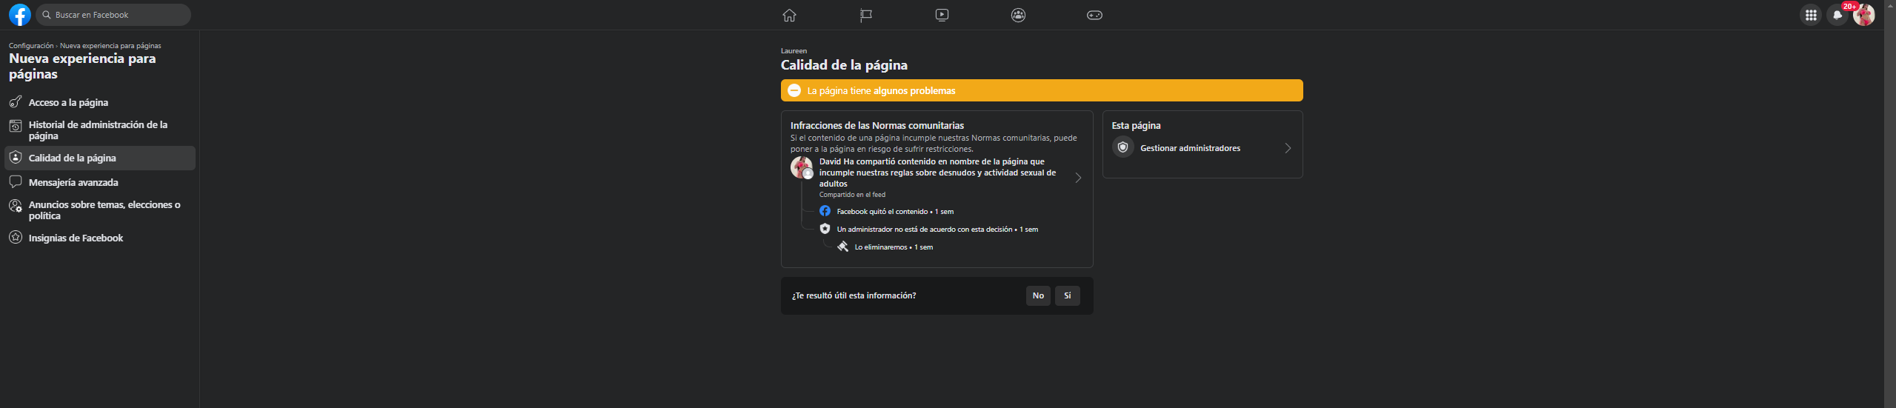Click the icon beside Anuncios sobre temas
1896x408 pixels.
[x=16, y=206]
